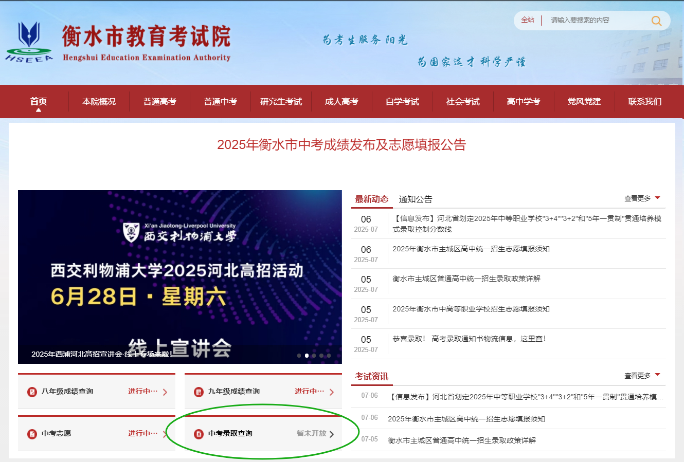Click the 2025年西浦河北高招宣讲会 banner caption
The image size is (684, 462).
102,355
